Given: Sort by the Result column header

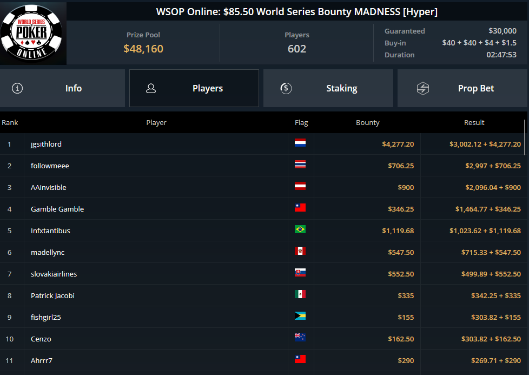Looking at the screenshot, I should point(474,122).
